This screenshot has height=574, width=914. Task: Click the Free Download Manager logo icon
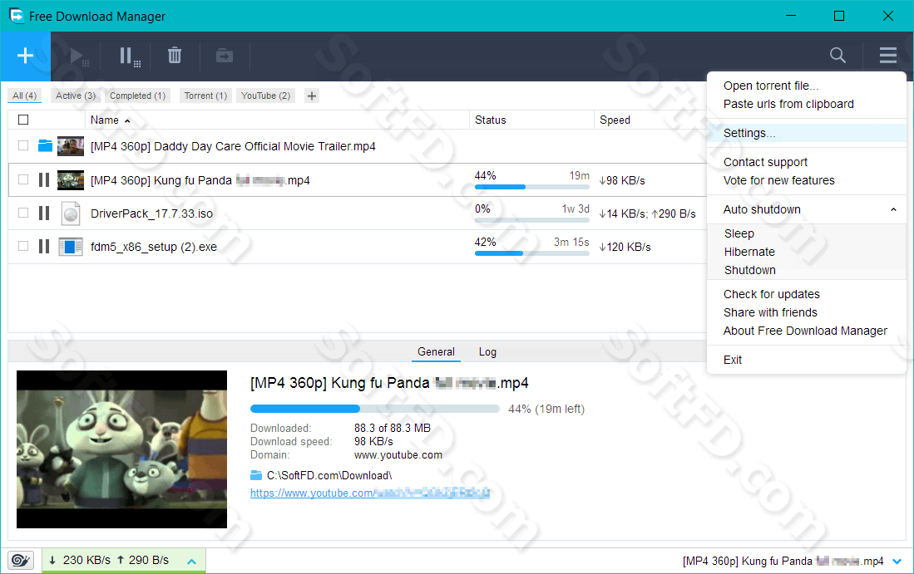click(17, 16)
